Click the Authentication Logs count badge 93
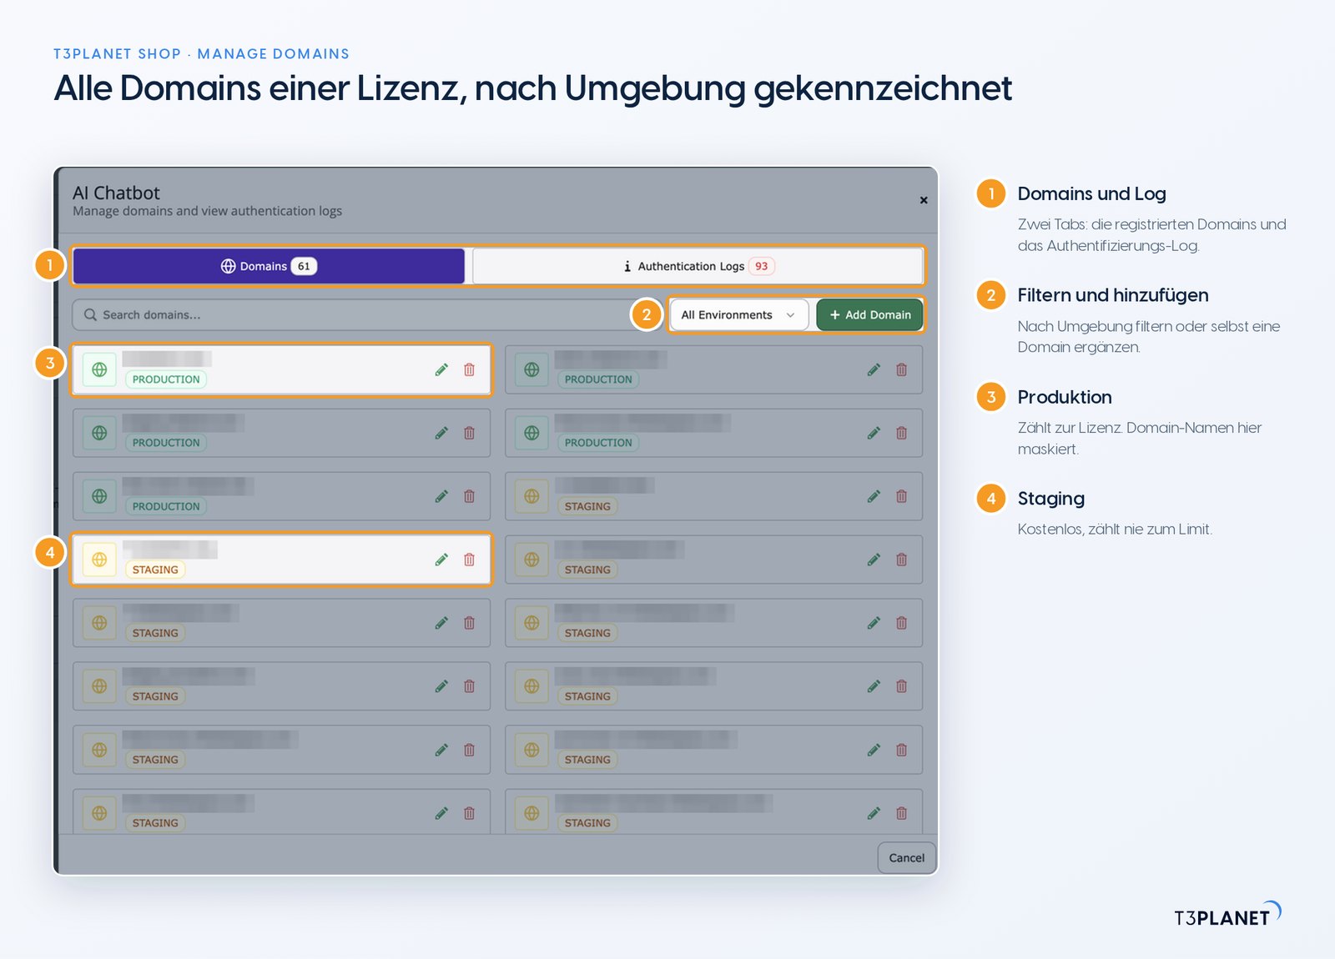The width and height of the screenshot is (1335, 959). (x=762, y=266)
